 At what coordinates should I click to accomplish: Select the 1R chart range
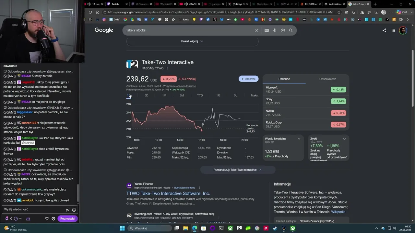point(218,95)
